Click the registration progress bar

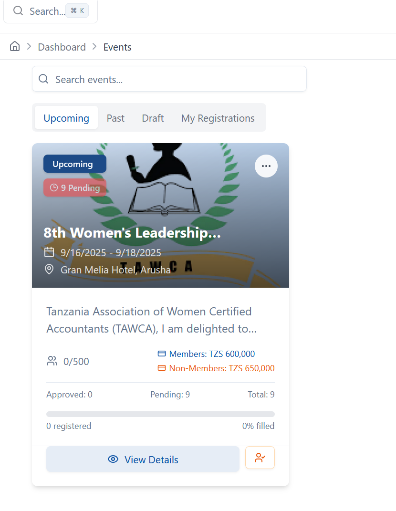pyautogui.click(x=160, y=414)
